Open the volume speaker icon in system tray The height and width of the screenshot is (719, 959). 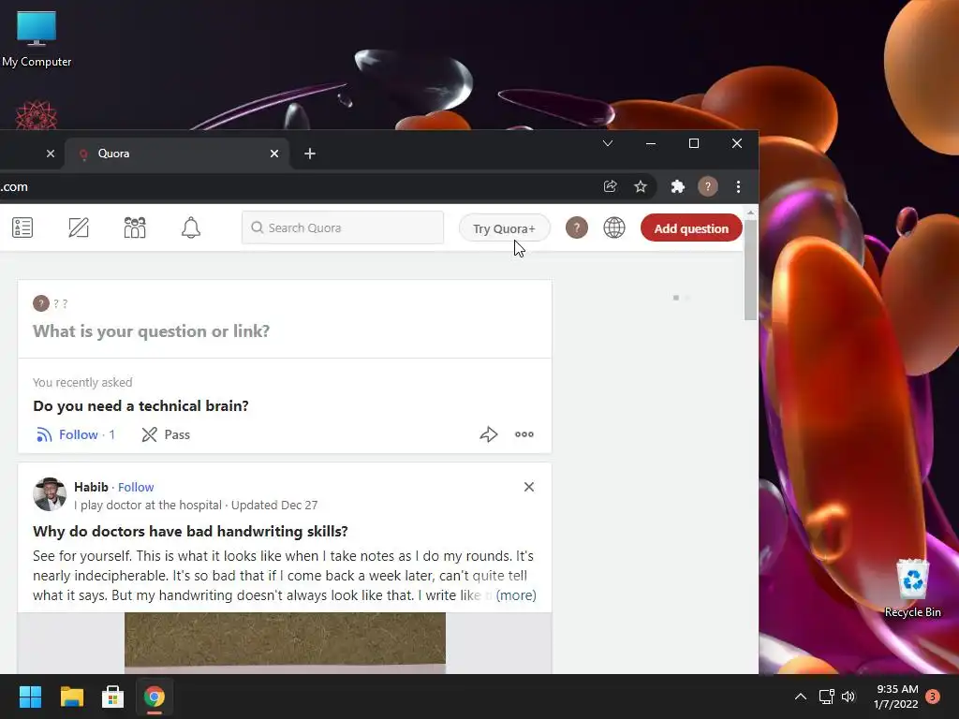848,697
